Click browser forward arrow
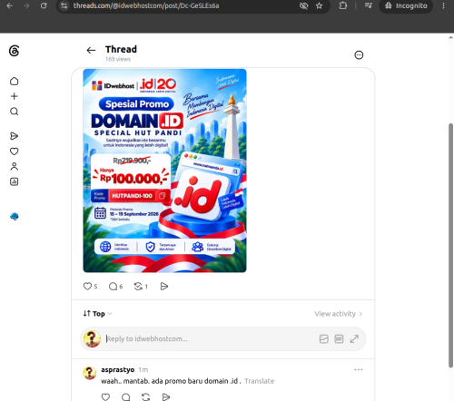Screen dimensions: 454x401 tap(26, 5)
